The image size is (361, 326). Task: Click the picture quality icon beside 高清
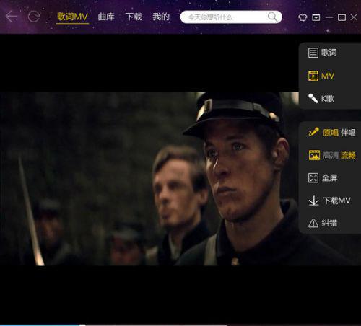pyautogui.click(x=314, y=155)
